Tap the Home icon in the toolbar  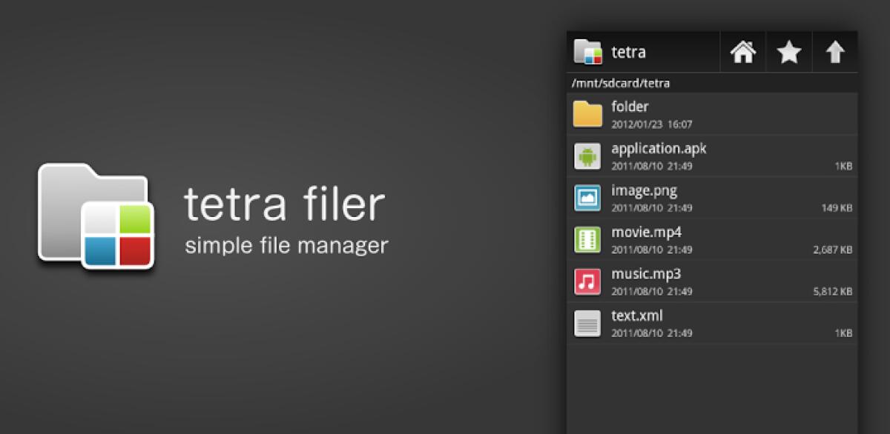[742, 52]
